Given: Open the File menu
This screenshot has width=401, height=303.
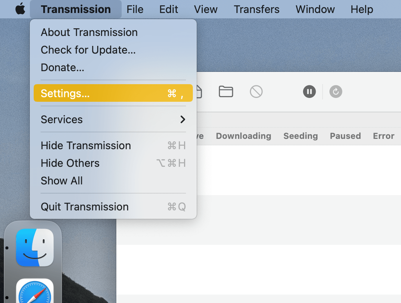Looking at the screenshot, I should pos(135,9).
